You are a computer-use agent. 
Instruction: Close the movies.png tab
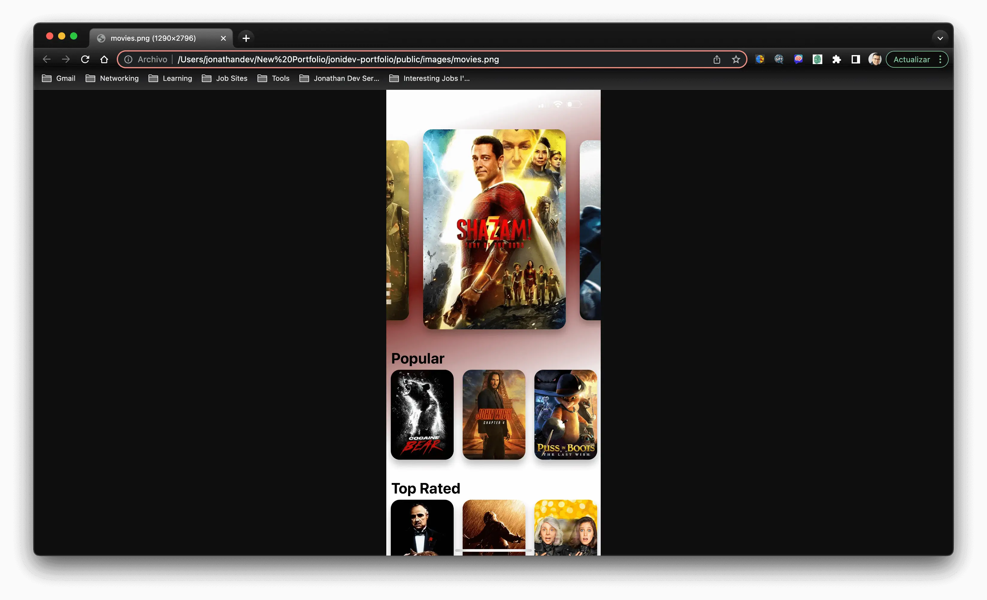coord(223,38)
